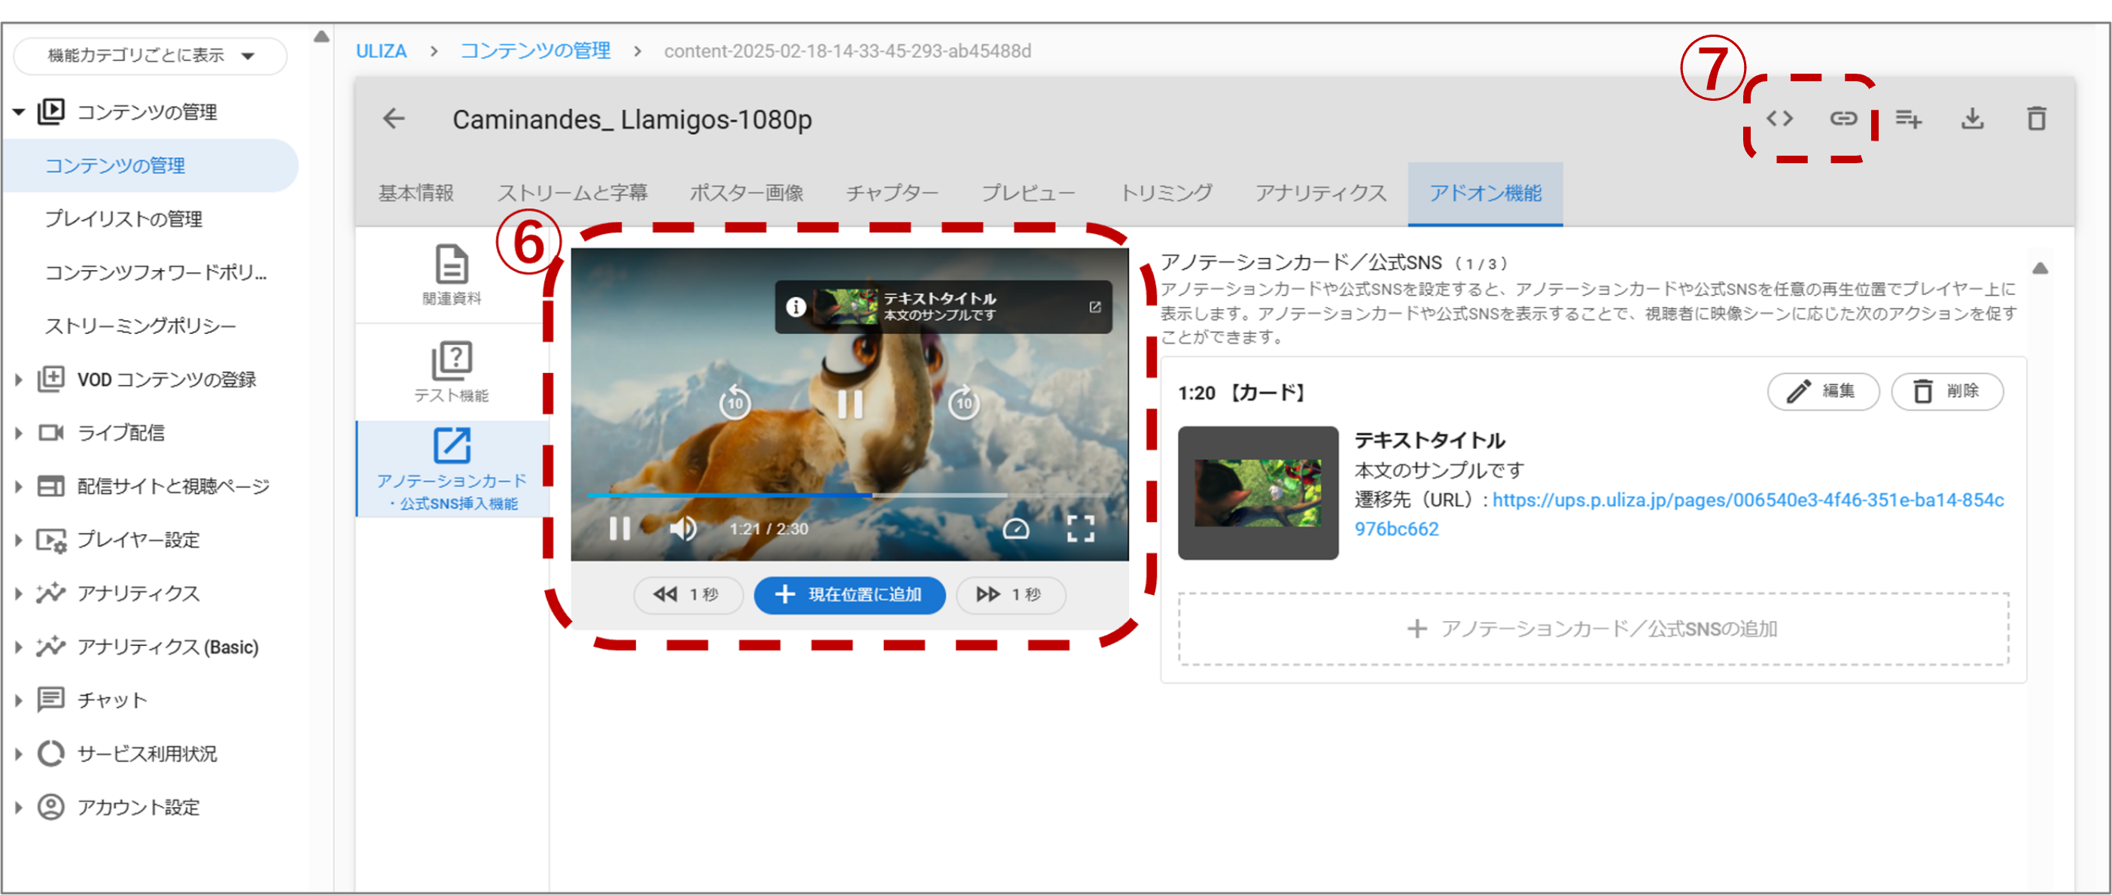Click VOD コンテンツの登録 plus icon
This screenshot has width=2112, height=895.
tap(51, 378)
